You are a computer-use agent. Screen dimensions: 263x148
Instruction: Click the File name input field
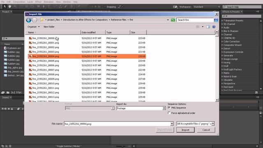117,124
